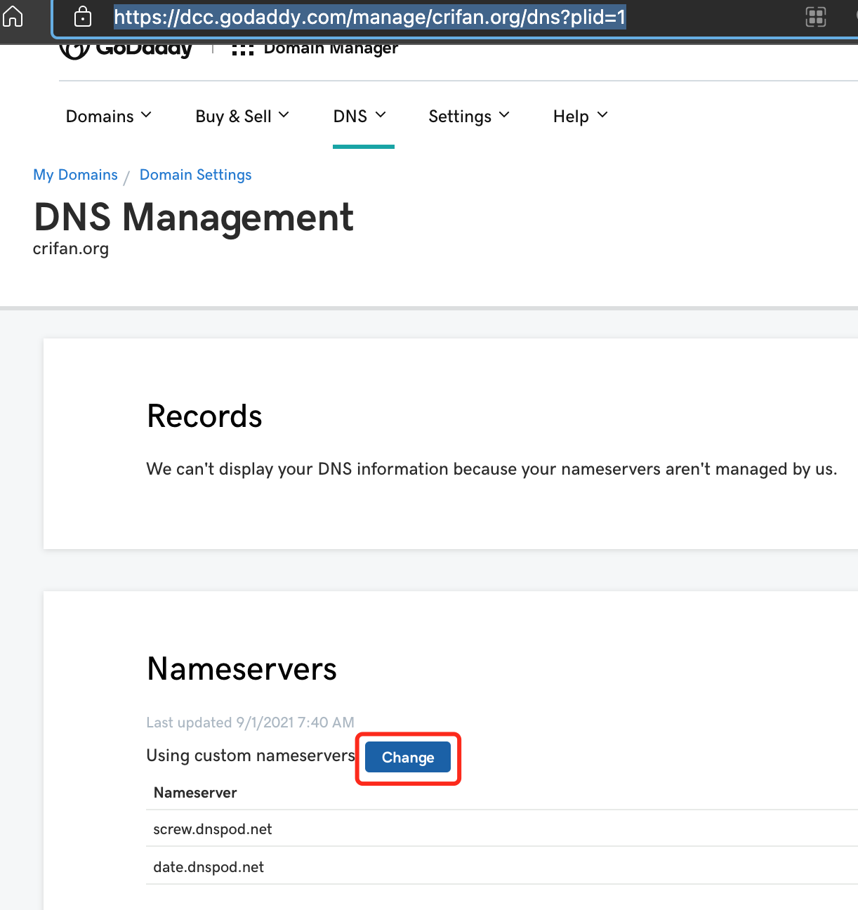Open the GoDaddy apps grid icon

(x=242, y=49)
